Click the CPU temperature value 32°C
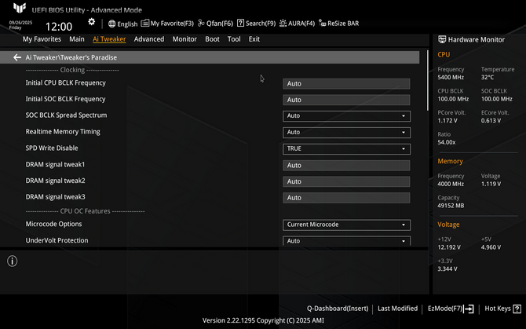Image resolution: width=526 pixels, height=329 pixels. (488, 78)
